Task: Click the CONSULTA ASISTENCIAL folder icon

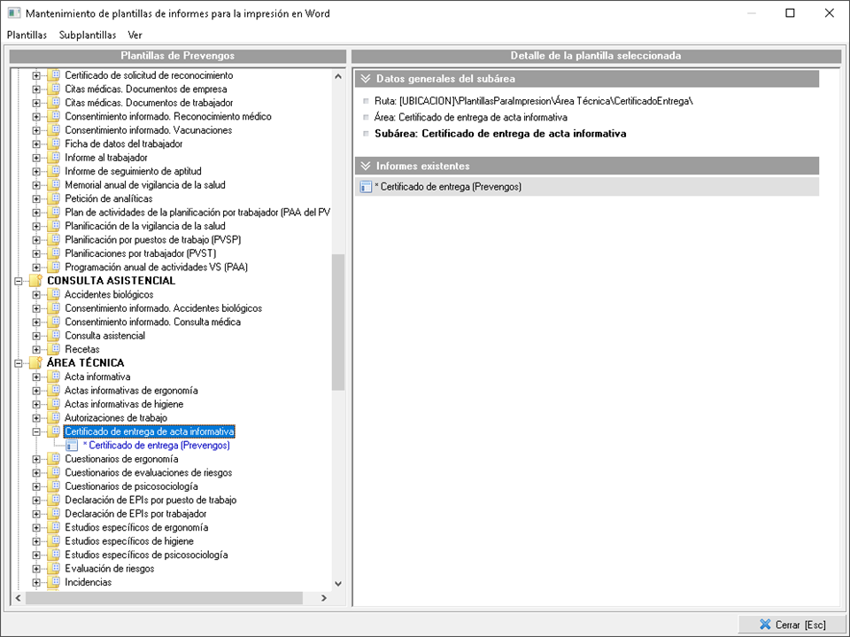Action: coord(35,281)
